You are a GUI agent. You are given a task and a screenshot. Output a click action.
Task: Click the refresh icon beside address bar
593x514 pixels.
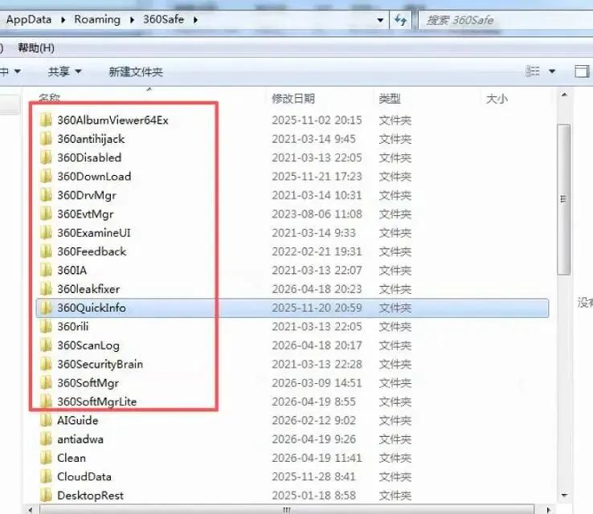pos(400,19)
